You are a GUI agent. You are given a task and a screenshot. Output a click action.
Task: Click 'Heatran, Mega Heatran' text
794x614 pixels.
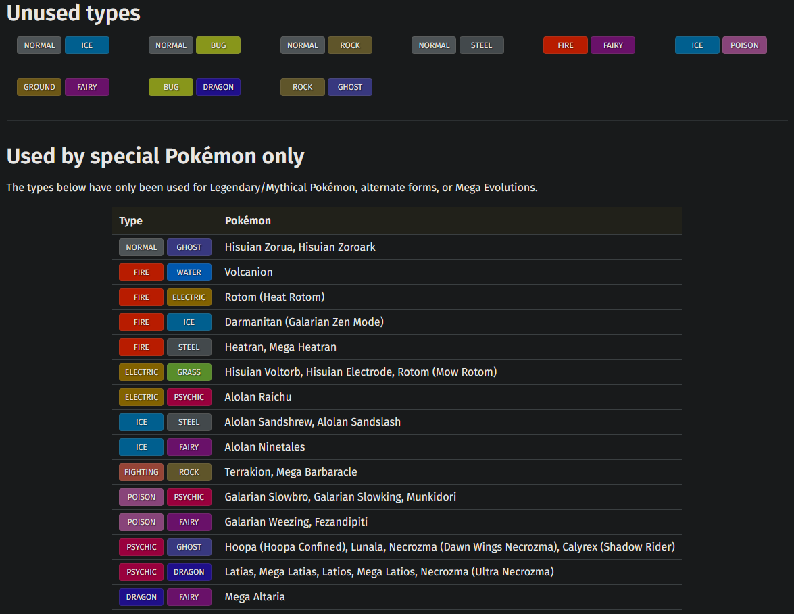coord(280,347)
